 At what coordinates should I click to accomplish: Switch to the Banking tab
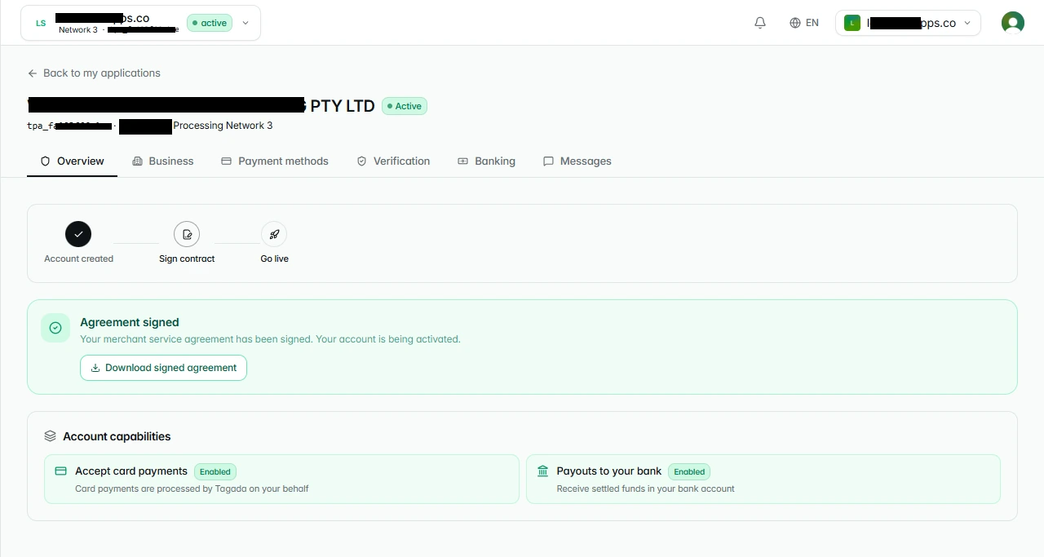click(x=487, y=161)
